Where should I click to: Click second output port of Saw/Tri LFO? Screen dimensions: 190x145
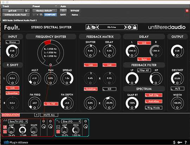[x=50, y=121]
